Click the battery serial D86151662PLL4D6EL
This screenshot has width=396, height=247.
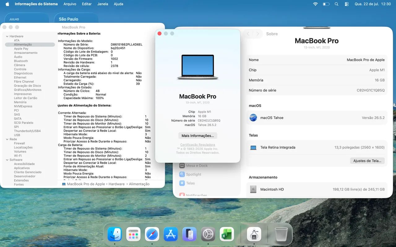click(127, 45)
